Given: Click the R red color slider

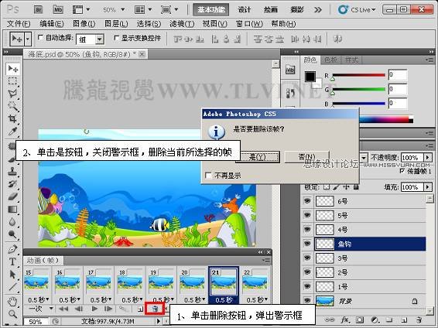Looking at the screenshot, I should [x=358, y=75].
